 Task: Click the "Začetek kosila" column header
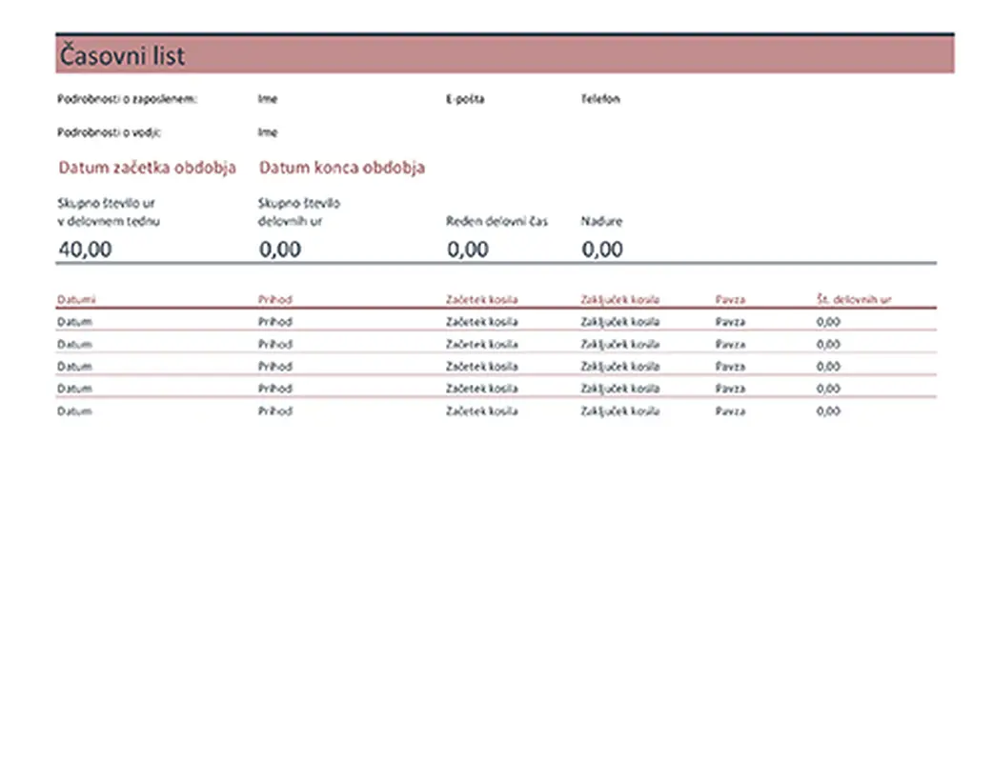click(481, 299)
